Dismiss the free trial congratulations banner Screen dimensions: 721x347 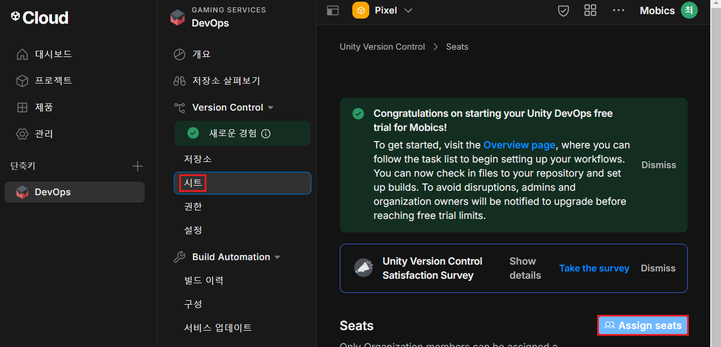[x=659, y=165]
